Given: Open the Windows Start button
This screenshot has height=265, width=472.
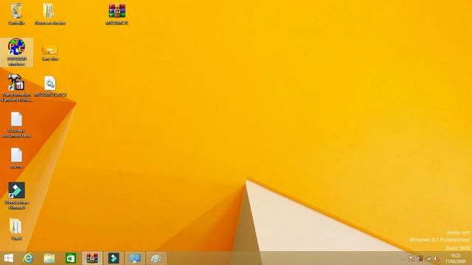Looking at the screenshot, I should 8,258.
